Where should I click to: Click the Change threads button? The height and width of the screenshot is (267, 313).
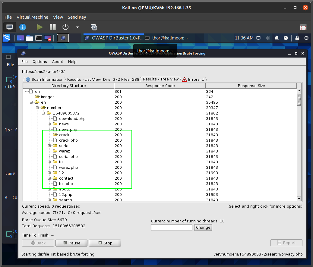pos(203,228)
